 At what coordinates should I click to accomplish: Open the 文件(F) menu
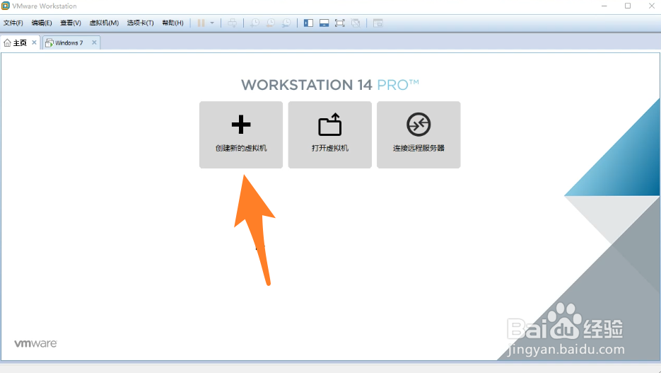tap(13, 23)
